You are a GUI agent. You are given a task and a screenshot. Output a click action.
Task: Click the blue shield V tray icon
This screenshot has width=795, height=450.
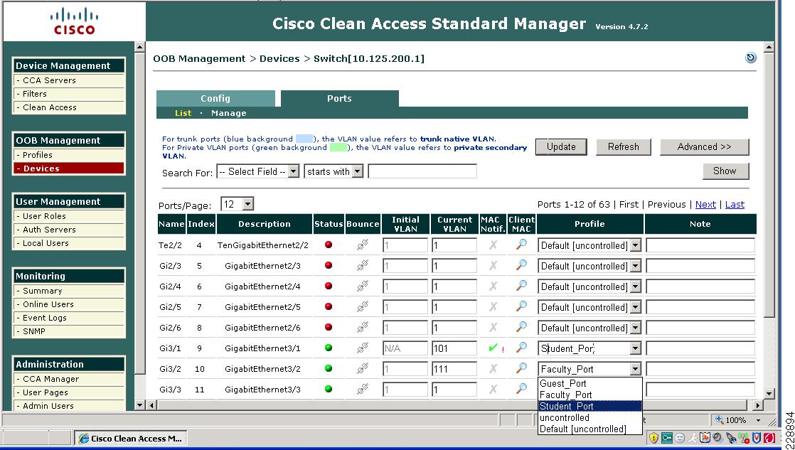coord(756,438)
